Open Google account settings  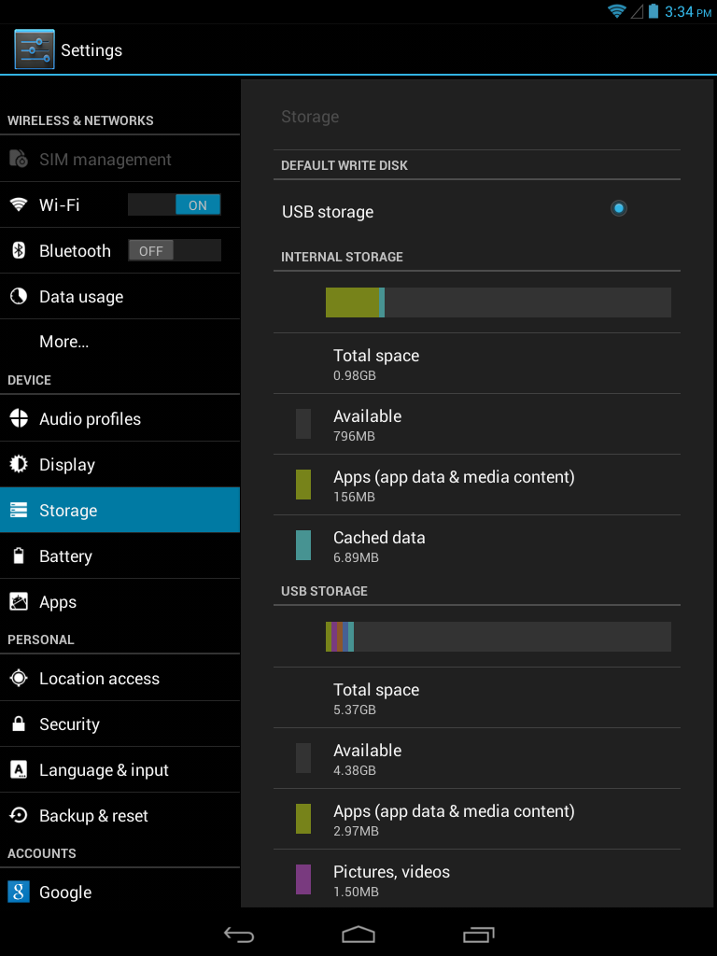(x=119, y=892)
